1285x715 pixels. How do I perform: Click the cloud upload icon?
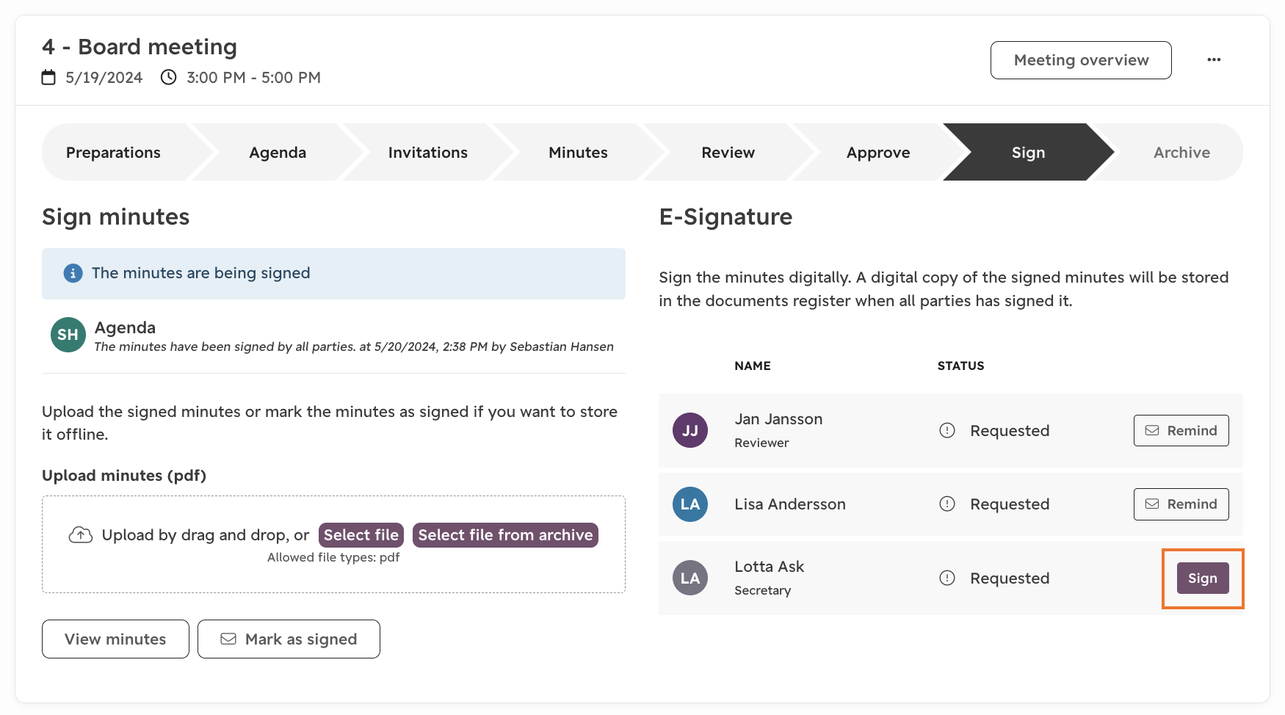[x=81, y=534]
